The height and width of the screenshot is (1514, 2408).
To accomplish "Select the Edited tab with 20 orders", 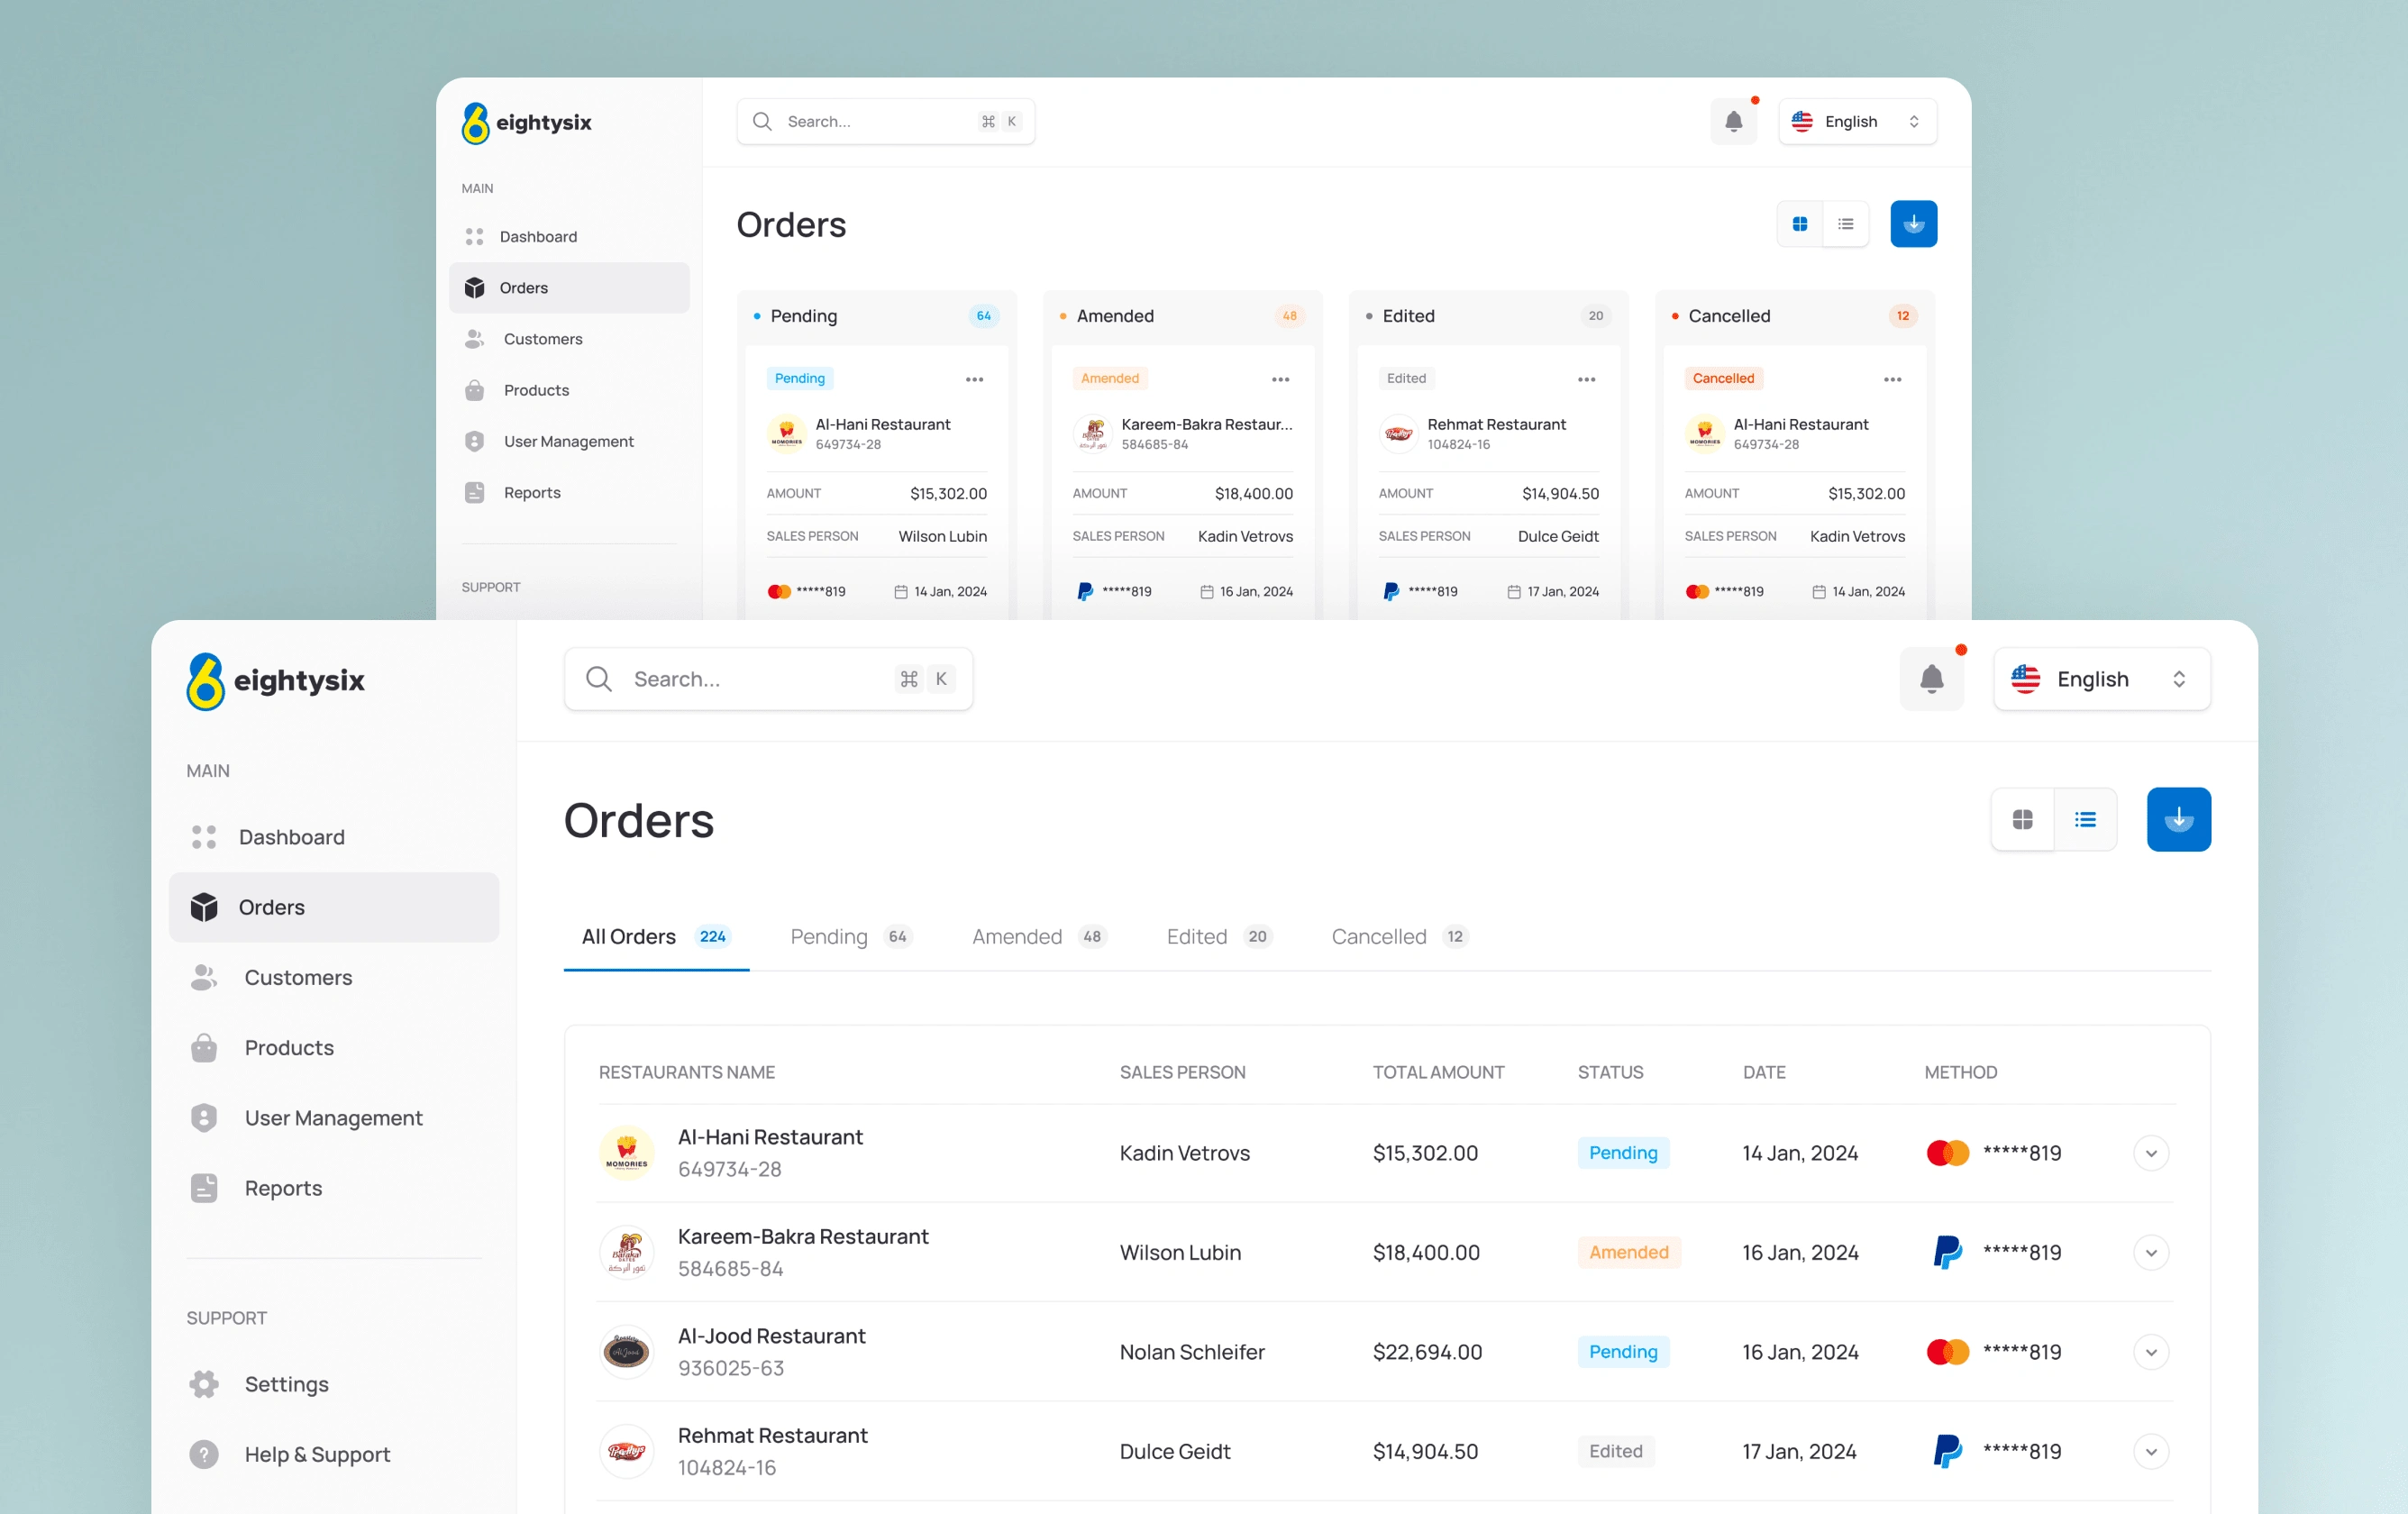I will (1218, 937).
